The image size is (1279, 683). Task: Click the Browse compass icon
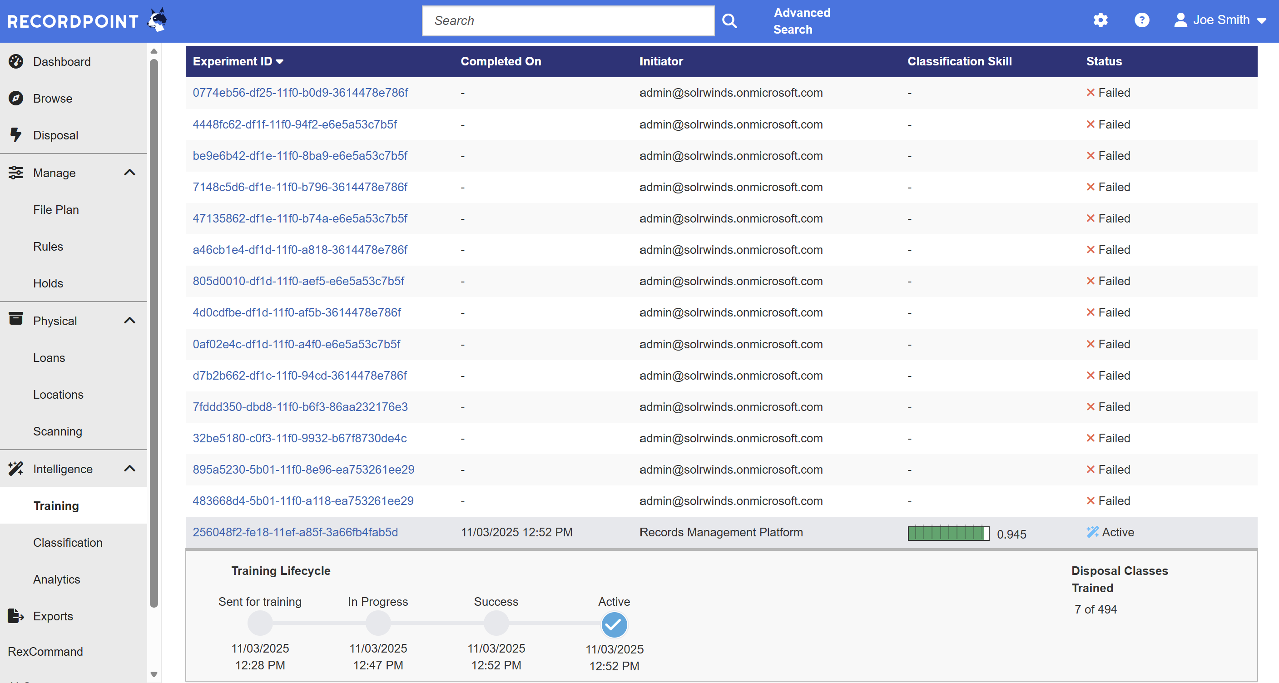pyautogui.click(x=16, y=98)
